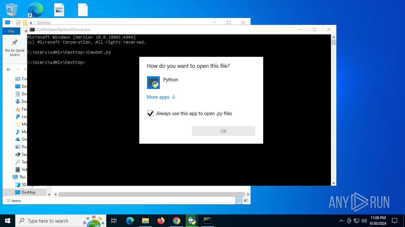Open the Customize Quick Access Toolbar dropdown
405x227 pixels.
pos(31,23)
